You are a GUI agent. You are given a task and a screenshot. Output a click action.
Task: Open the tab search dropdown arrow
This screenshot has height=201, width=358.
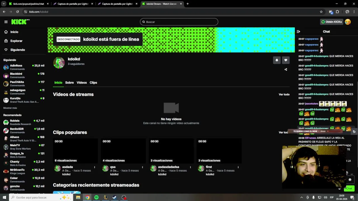pos(4,4)
